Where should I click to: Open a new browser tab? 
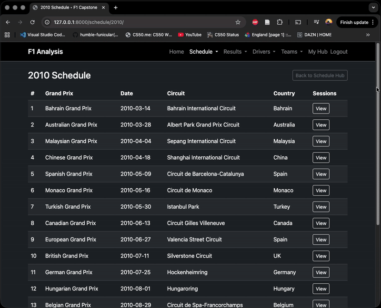click(116, 8)
